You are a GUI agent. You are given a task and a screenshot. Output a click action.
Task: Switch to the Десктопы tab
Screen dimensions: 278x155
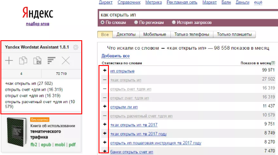coord(126,34)
